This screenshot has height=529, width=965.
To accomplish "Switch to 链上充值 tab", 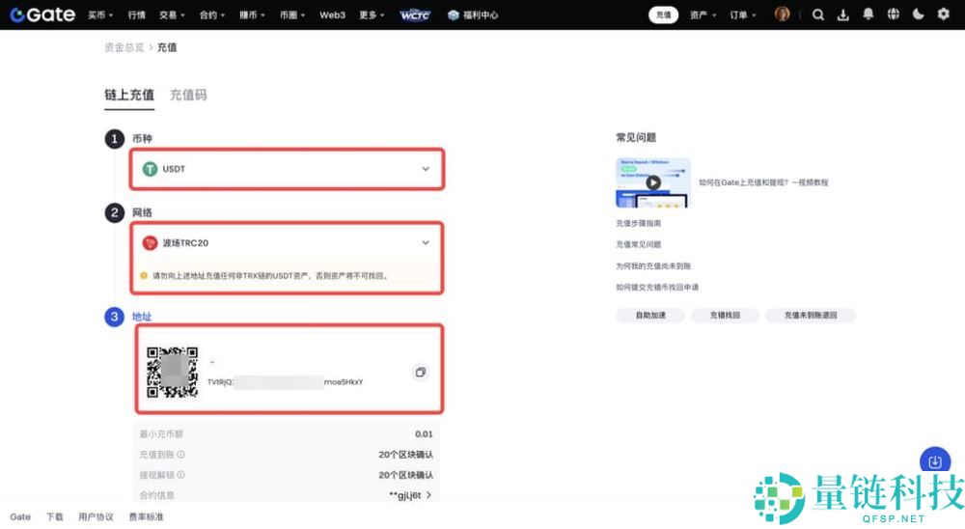I will click(x=129, y=95).
